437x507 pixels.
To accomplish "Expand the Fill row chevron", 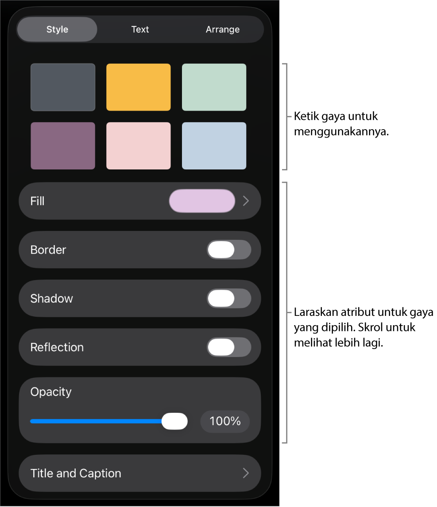I will pyautogui.click(x=246, y=201).
